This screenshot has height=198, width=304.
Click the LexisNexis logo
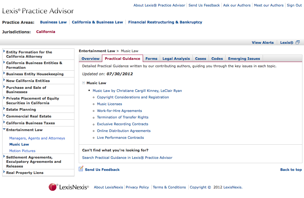(x=68, y=187)
